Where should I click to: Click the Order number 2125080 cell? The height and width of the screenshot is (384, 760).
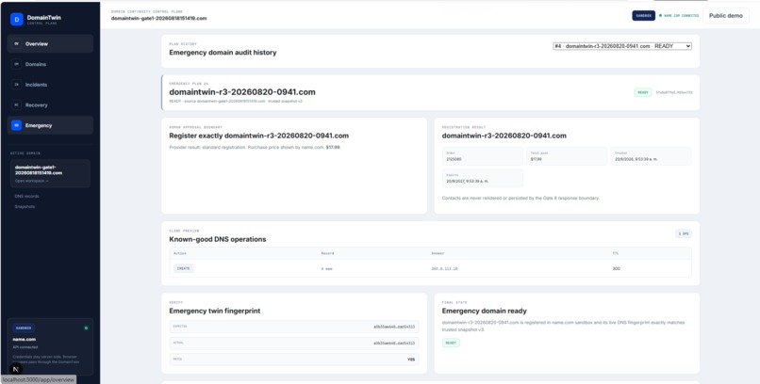(482, 156)
